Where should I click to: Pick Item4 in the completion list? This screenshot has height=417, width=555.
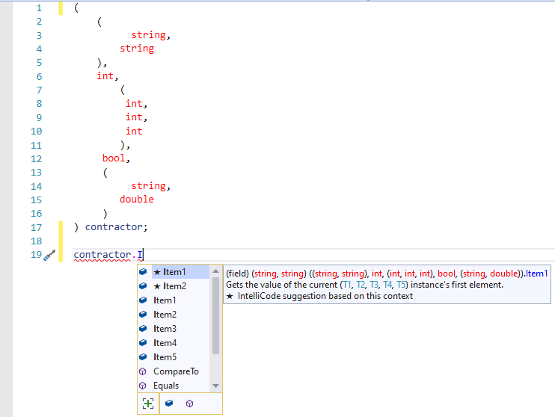click(x=180, y=343)
